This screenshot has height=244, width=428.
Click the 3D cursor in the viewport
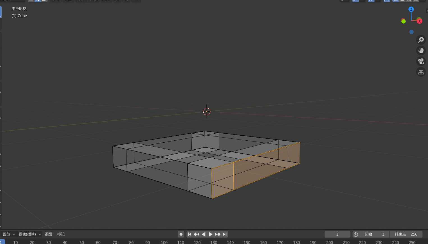pos(207,111)
